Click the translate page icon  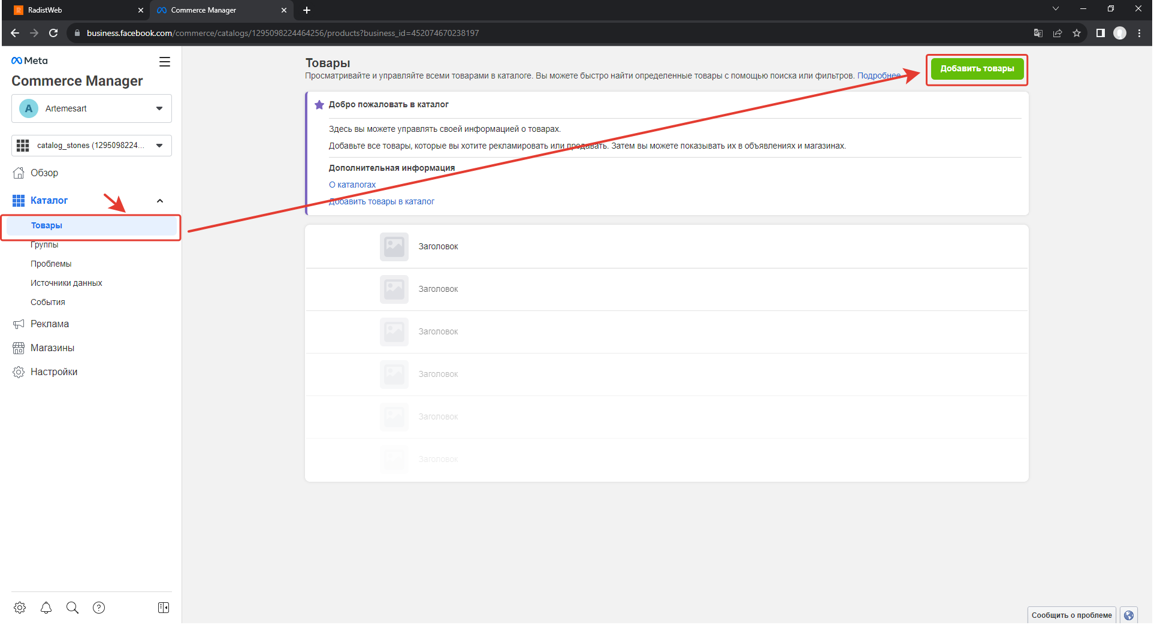1038,33
